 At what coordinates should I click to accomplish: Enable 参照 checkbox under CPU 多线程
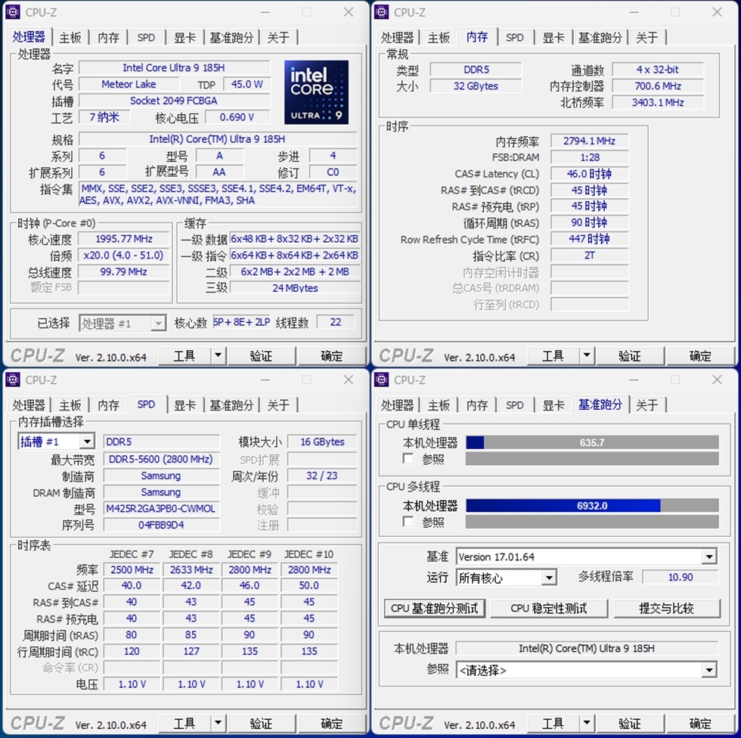[x=408, y=522]
